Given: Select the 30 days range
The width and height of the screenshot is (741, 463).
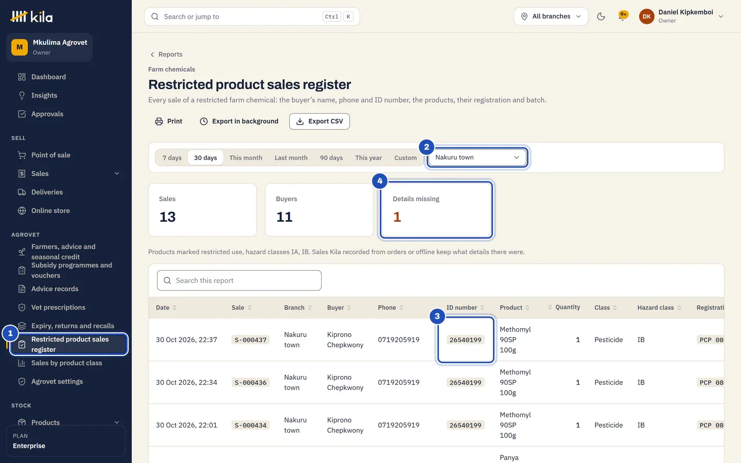Looking at the screenshot, I should coord(205,158).
